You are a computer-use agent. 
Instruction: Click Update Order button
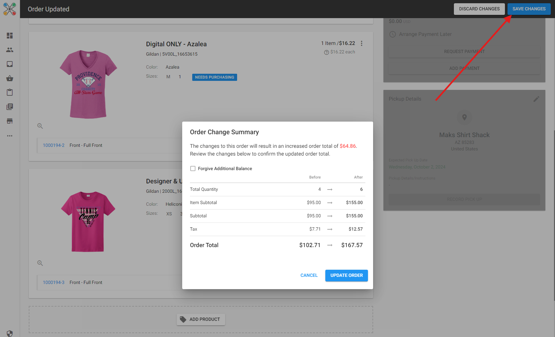click(346, 276)
